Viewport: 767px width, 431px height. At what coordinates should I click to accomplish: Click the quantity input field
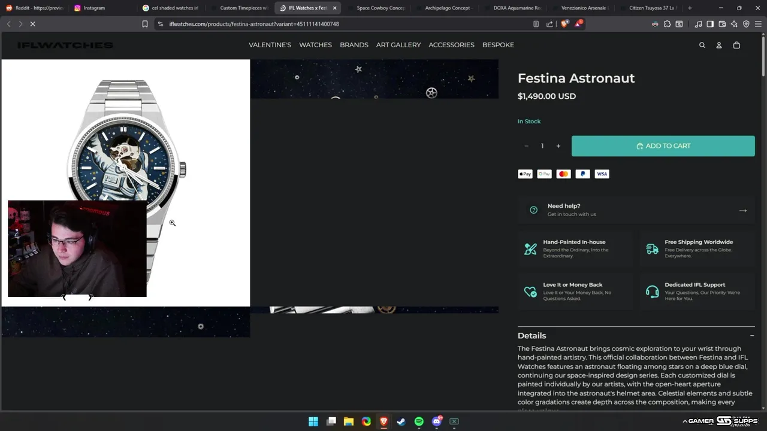542,146
